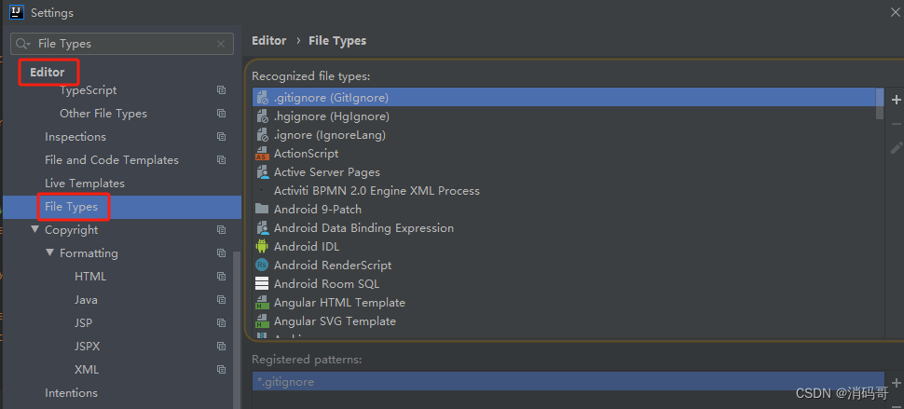Collapse the Copyright tree node

(x=35, y=229)
